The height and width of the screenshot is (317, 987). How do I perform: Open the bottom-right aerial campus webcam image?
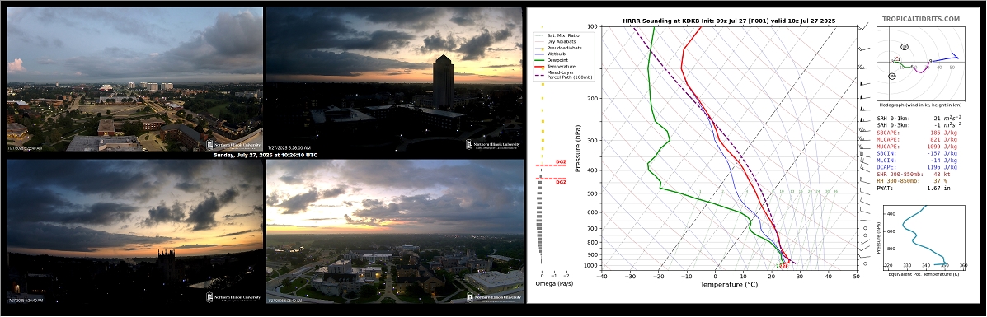pos(394,231)
